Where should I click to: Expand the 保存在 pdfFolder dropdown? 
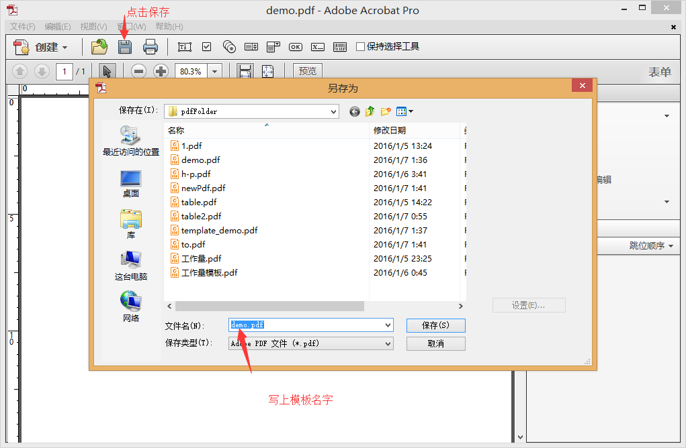[333, 112]
